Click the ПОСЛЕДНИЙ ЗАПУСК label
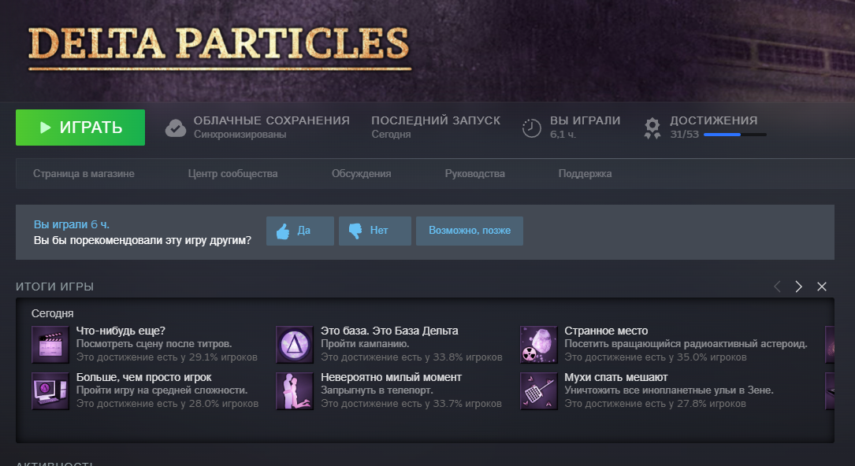The height and width of the screenshot is (466, 855). coord(436,120)
